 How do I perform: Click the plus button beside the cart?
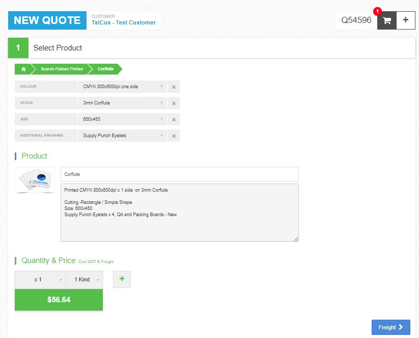point(406,20)
